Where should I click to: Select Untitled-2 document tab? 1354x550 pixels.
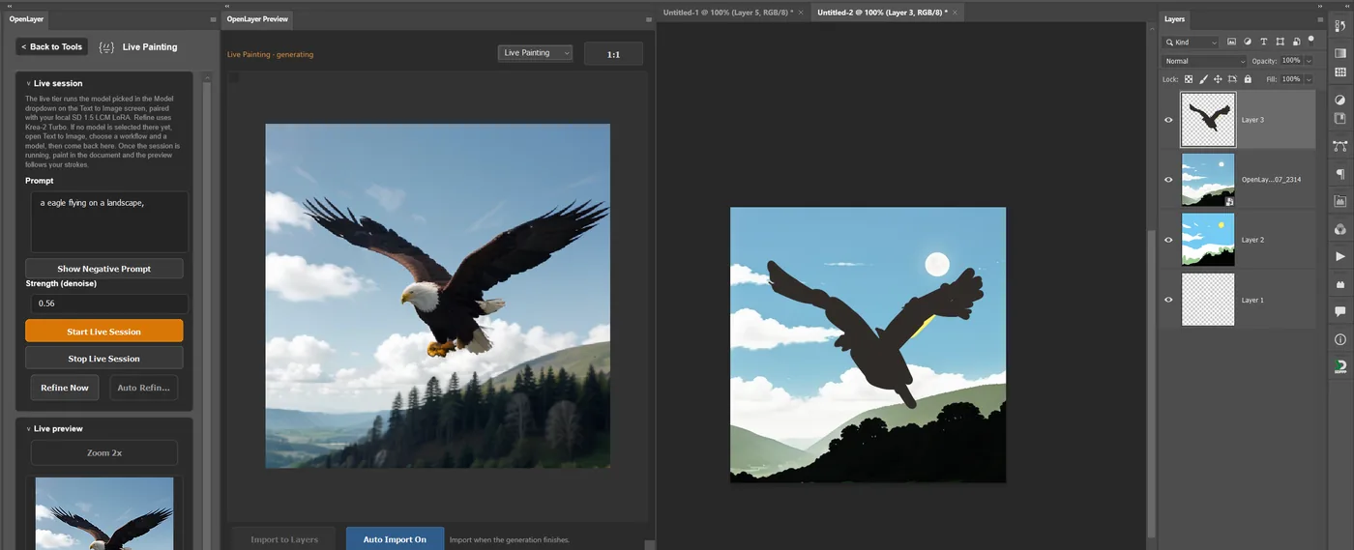point(881,13)
